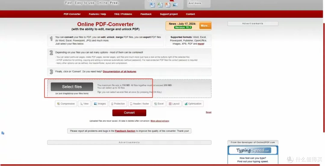The image size is (325, 166).
Task: Click the Excel export icon in header
Action: 160,5
